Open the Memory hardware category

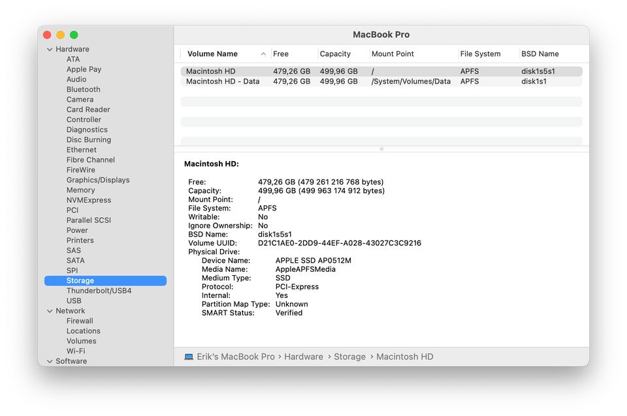80,190
